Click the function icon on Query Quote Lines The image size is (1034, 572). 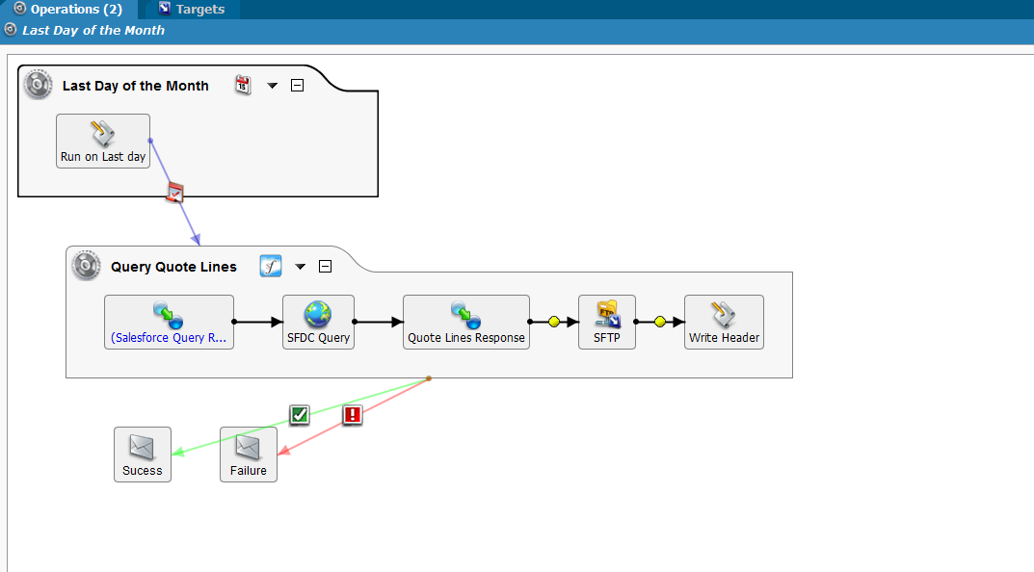[271, 267]
